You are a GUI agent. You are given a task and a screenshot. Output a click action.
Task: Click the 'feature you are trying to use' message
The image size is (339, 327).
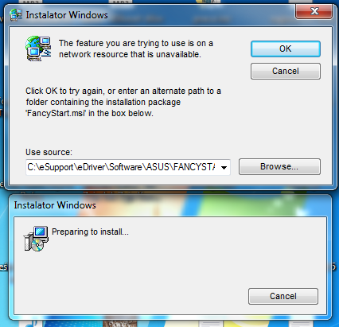tap(136, 49)
